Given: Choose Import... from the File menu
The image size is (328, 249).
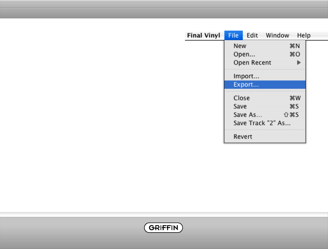Looking at the screenshot, I should pyautogui.click(x=265, y=76).
